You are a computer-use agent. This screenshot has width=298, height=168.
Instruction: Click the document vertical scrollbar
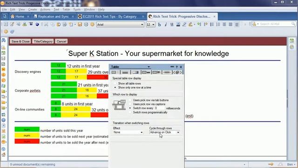(x=287, y=98)
